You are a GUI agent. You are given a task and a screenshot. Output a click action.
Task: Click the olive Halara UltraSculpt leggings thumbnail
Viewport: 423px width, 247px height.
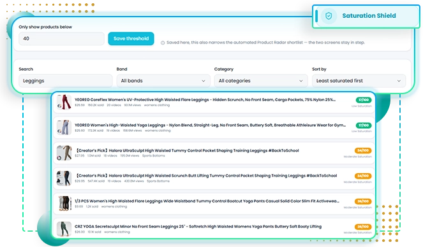click(x=64, y=153)
